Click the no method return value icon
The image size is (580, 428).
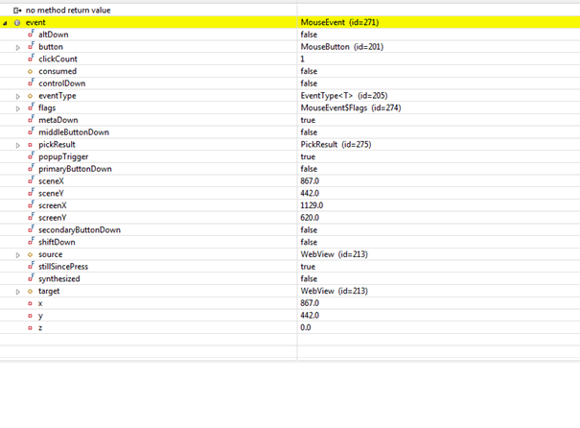point(18,10)
